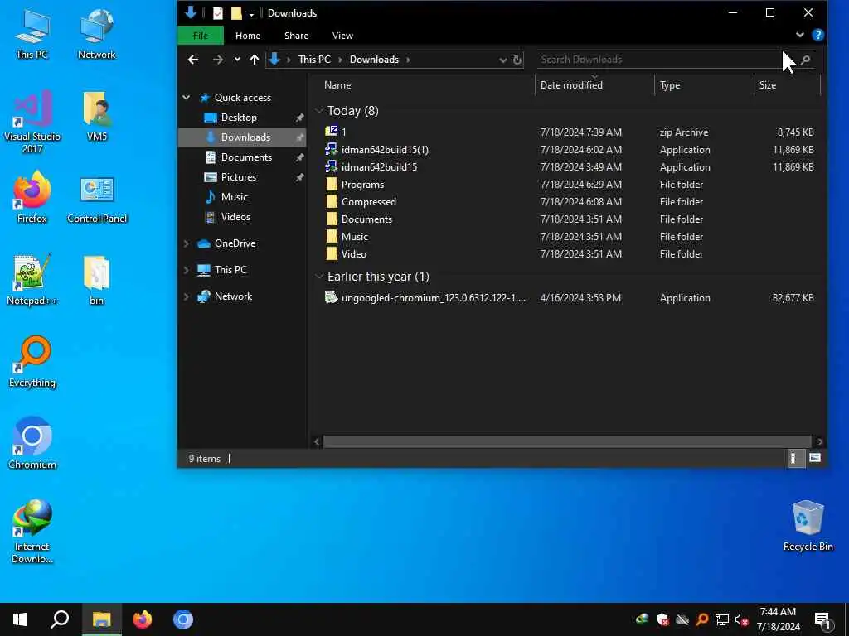Sort by Type column header
The width and height of the screenshot is (849, 636).
[x=704, y=85]
